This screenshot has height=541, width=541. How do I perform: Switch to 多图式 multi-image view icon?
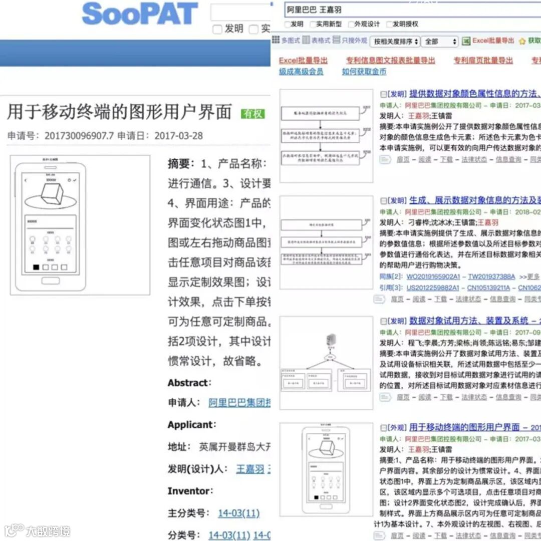pyautogui.click(x=276, y=40)
